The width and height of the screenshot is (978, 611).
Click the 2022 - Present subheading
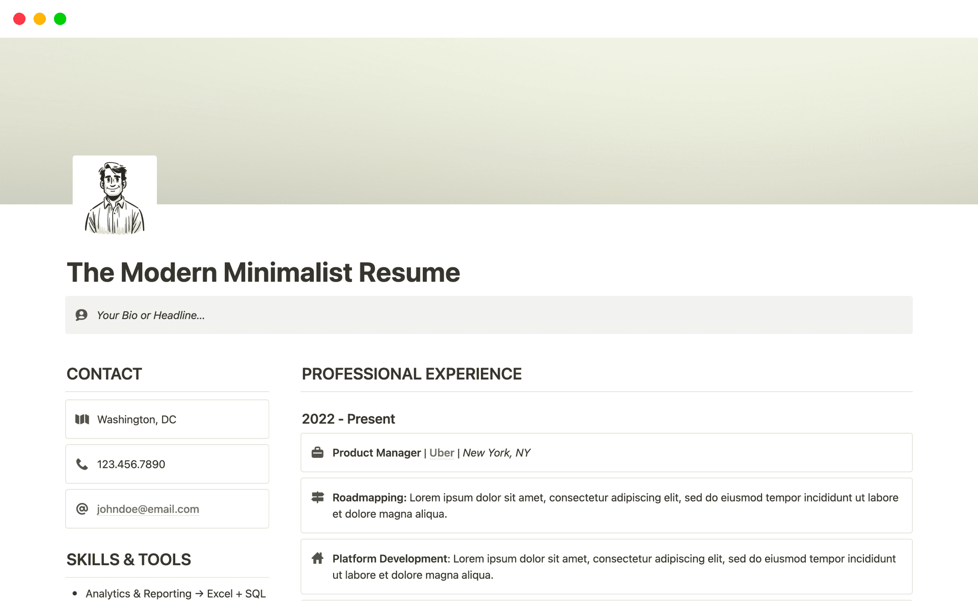pyautogui.click(x=348, y=419)
